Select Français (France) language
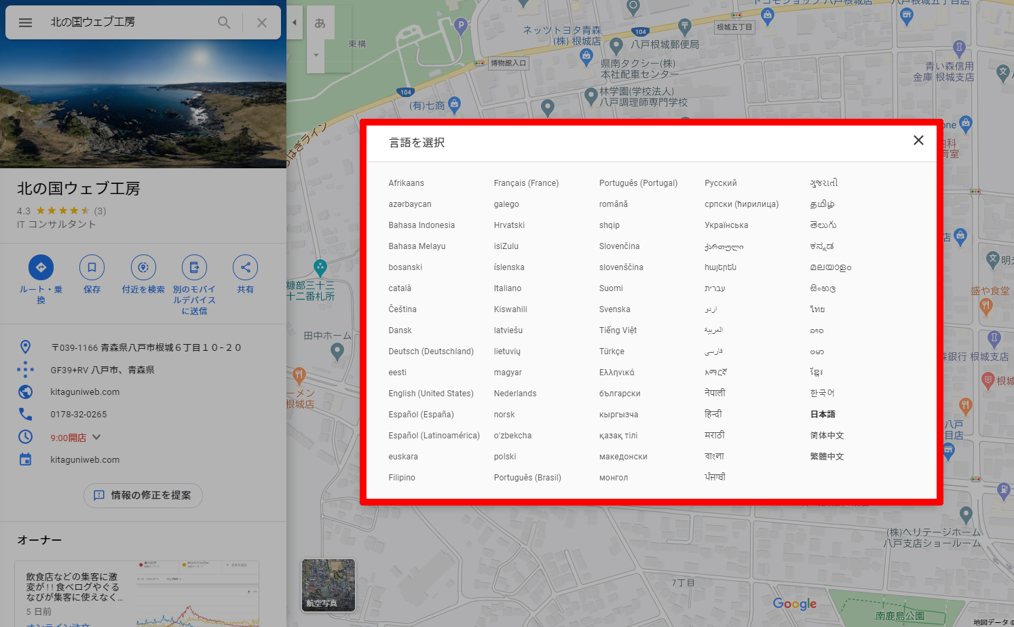 pyautogui.click(x=526, y=183)
